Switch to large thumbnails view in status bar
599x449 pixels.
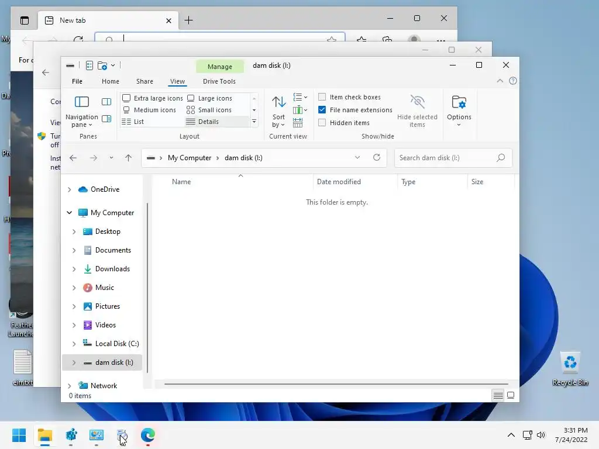tap(511, 396)
